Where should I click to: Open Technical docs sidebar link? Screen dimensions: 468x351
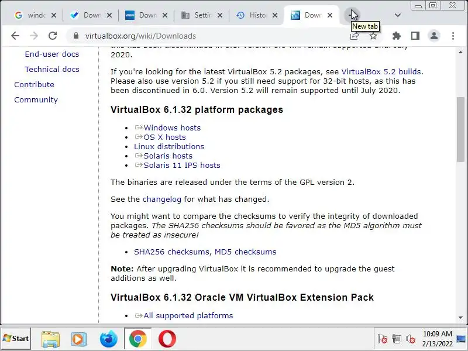click(x=52, y=69)
